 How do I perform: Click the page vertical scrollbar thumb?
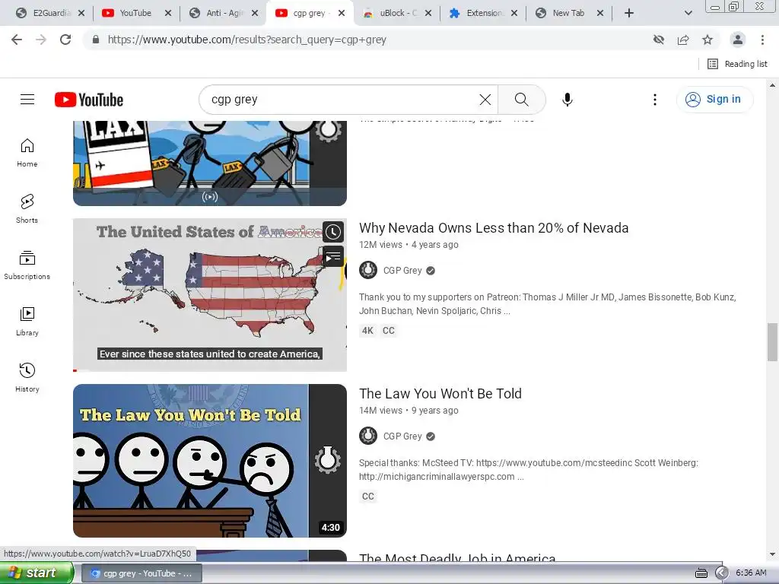pyautogui.click(x=772, y=342)
